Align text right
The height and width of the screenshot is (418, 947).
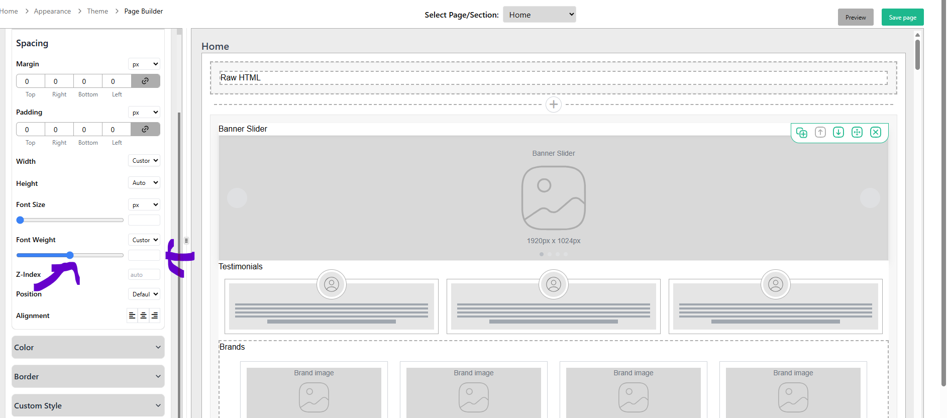[x=155, y=316]
